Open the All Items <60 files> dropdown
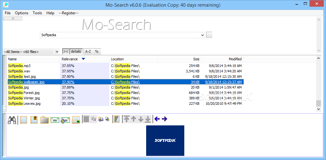 (31, 51)
